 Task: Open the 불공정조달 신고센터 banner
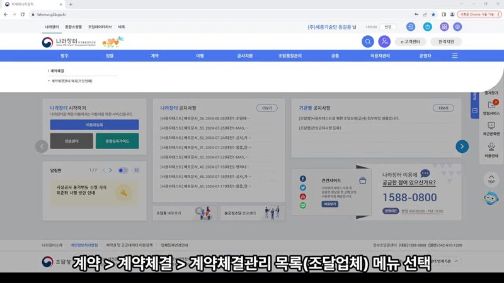[x=253, y=213]
